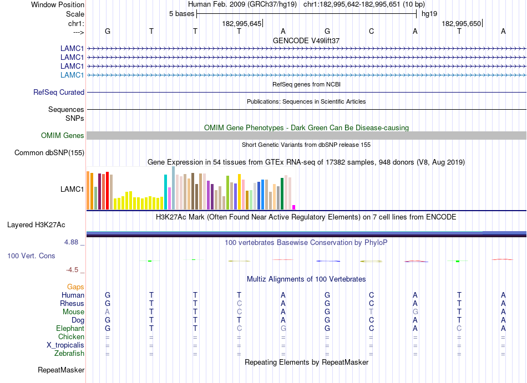
Task: Click the short magenta GTEx bar at chart end
Action: [294, 207]
